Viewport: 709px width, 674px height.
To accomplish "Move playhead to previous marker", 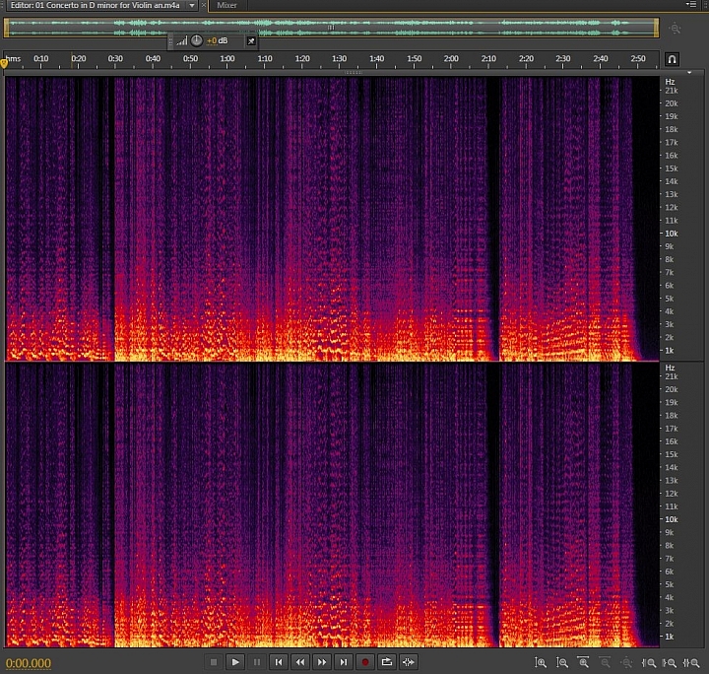I will tap(279, 662).
